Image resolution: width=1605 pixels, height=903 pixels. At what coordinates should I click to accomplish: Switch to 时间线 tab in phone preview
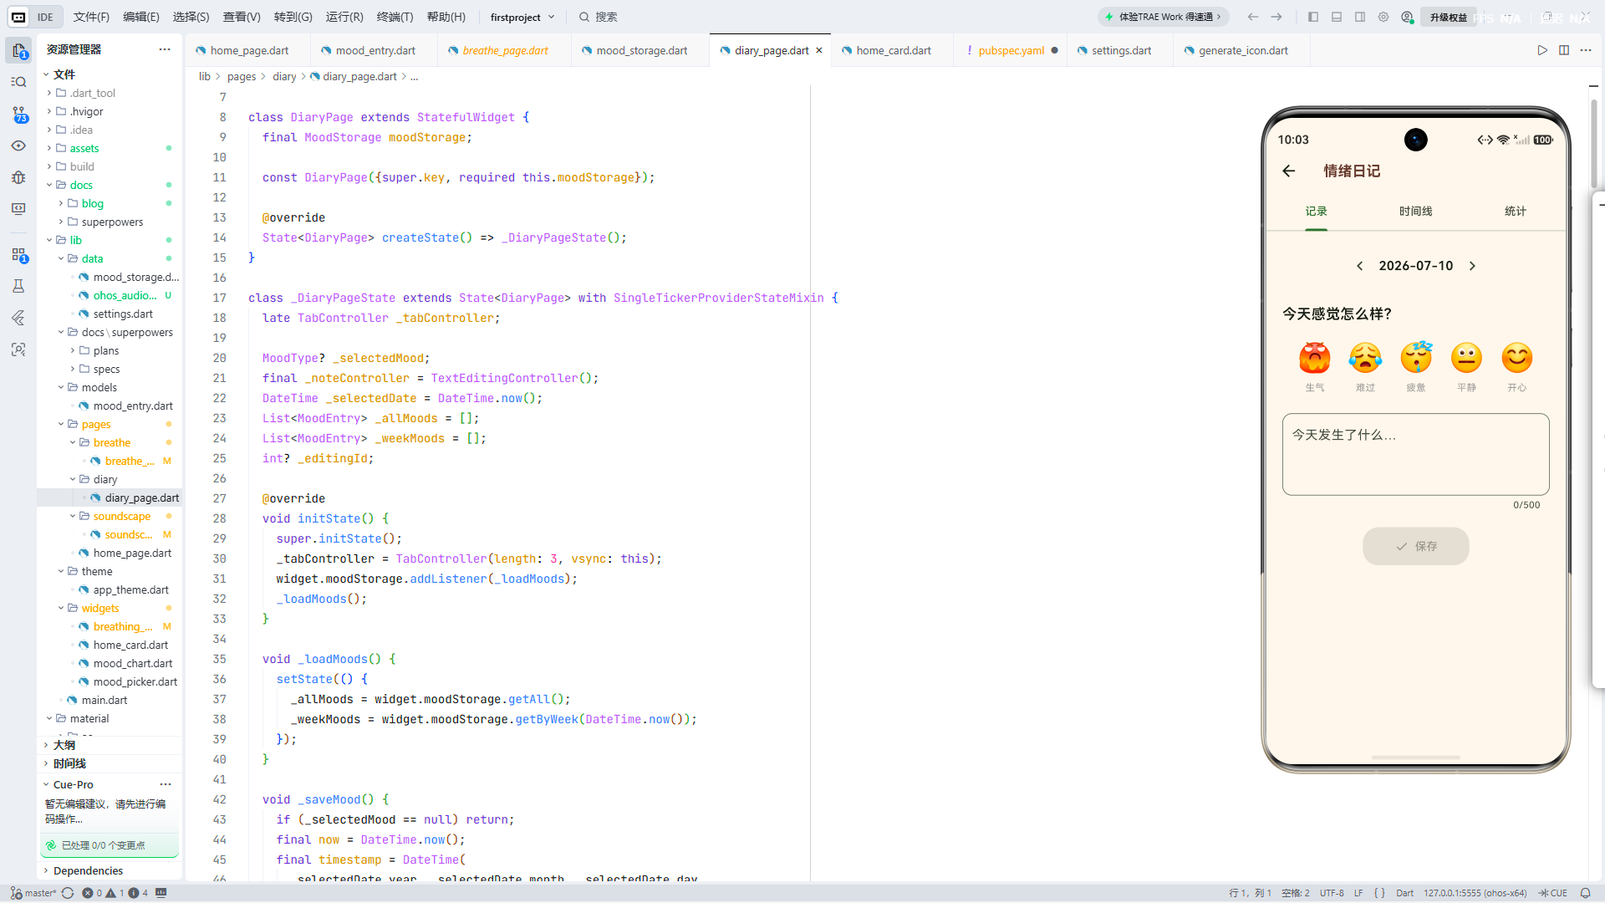(1416, 212)
